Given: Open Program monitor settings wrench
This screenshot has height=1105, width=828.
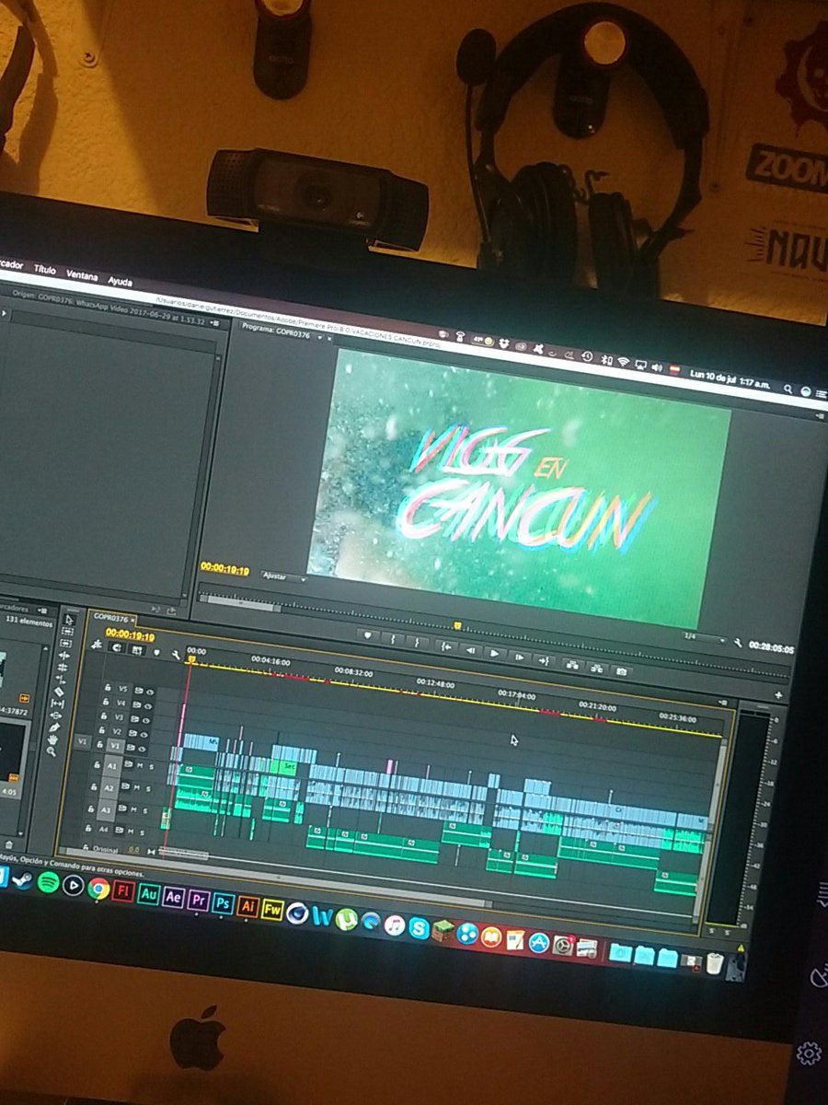Looking at the screenshot, I should (738, 644).
